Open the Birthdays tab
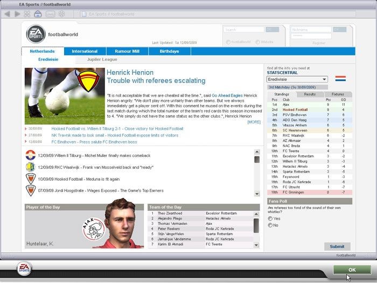The height and width of the screenshot is (283, 377). click(170, 51)
